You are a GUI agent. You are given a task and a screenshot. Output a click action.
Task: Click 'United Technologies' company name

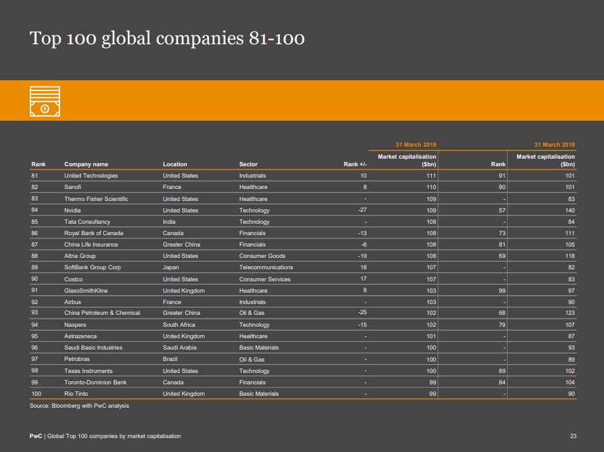(x=91, y=176)
